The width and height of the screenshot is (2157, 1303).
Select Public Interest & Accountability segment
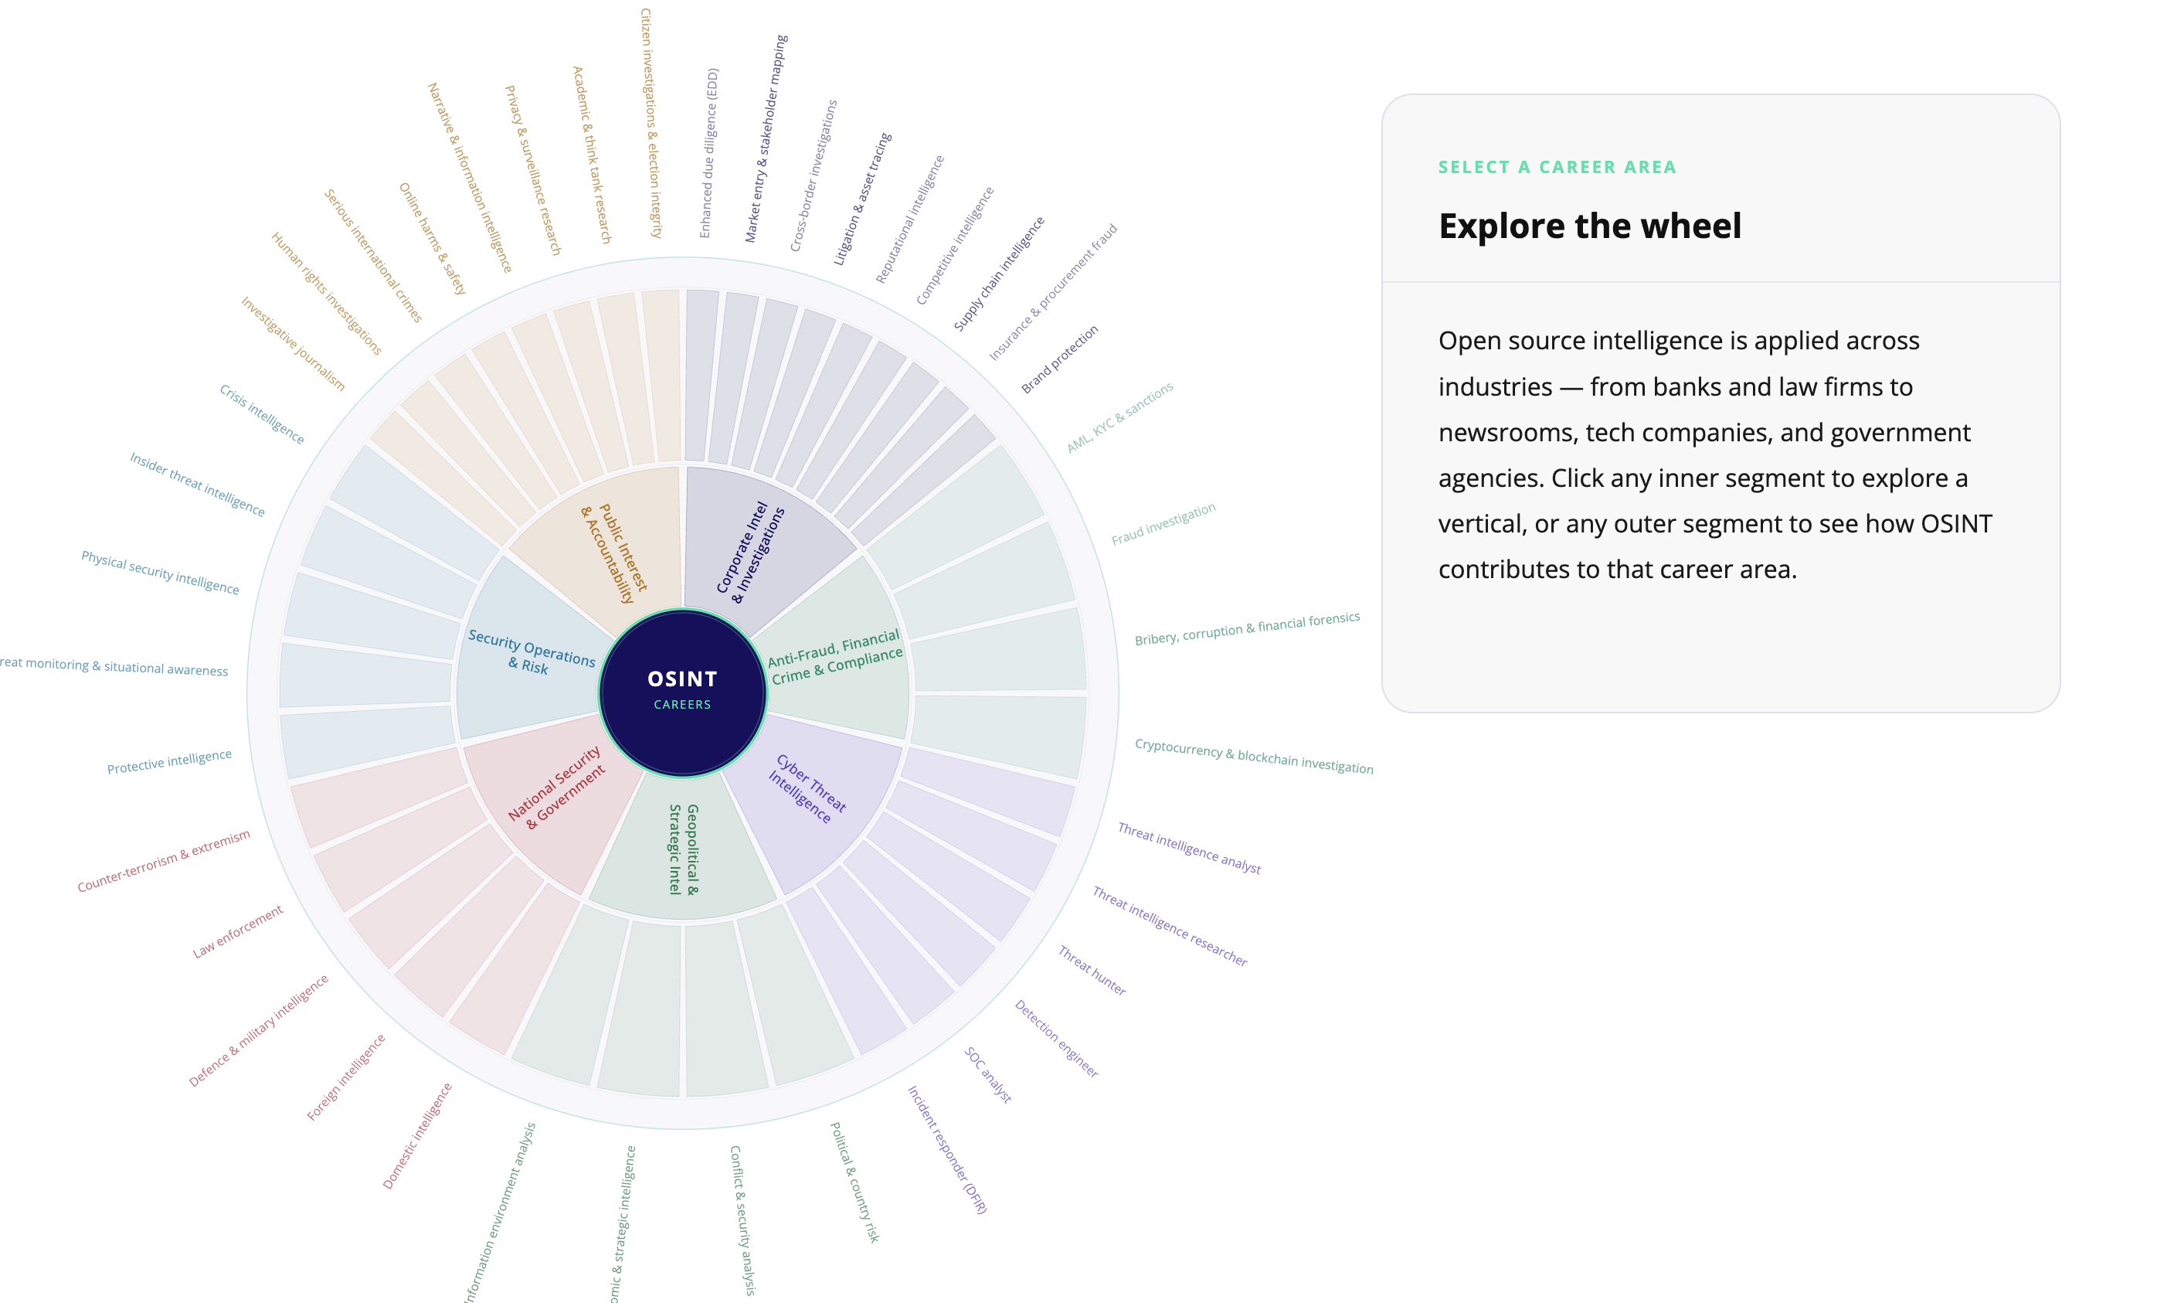coord(613,552)
